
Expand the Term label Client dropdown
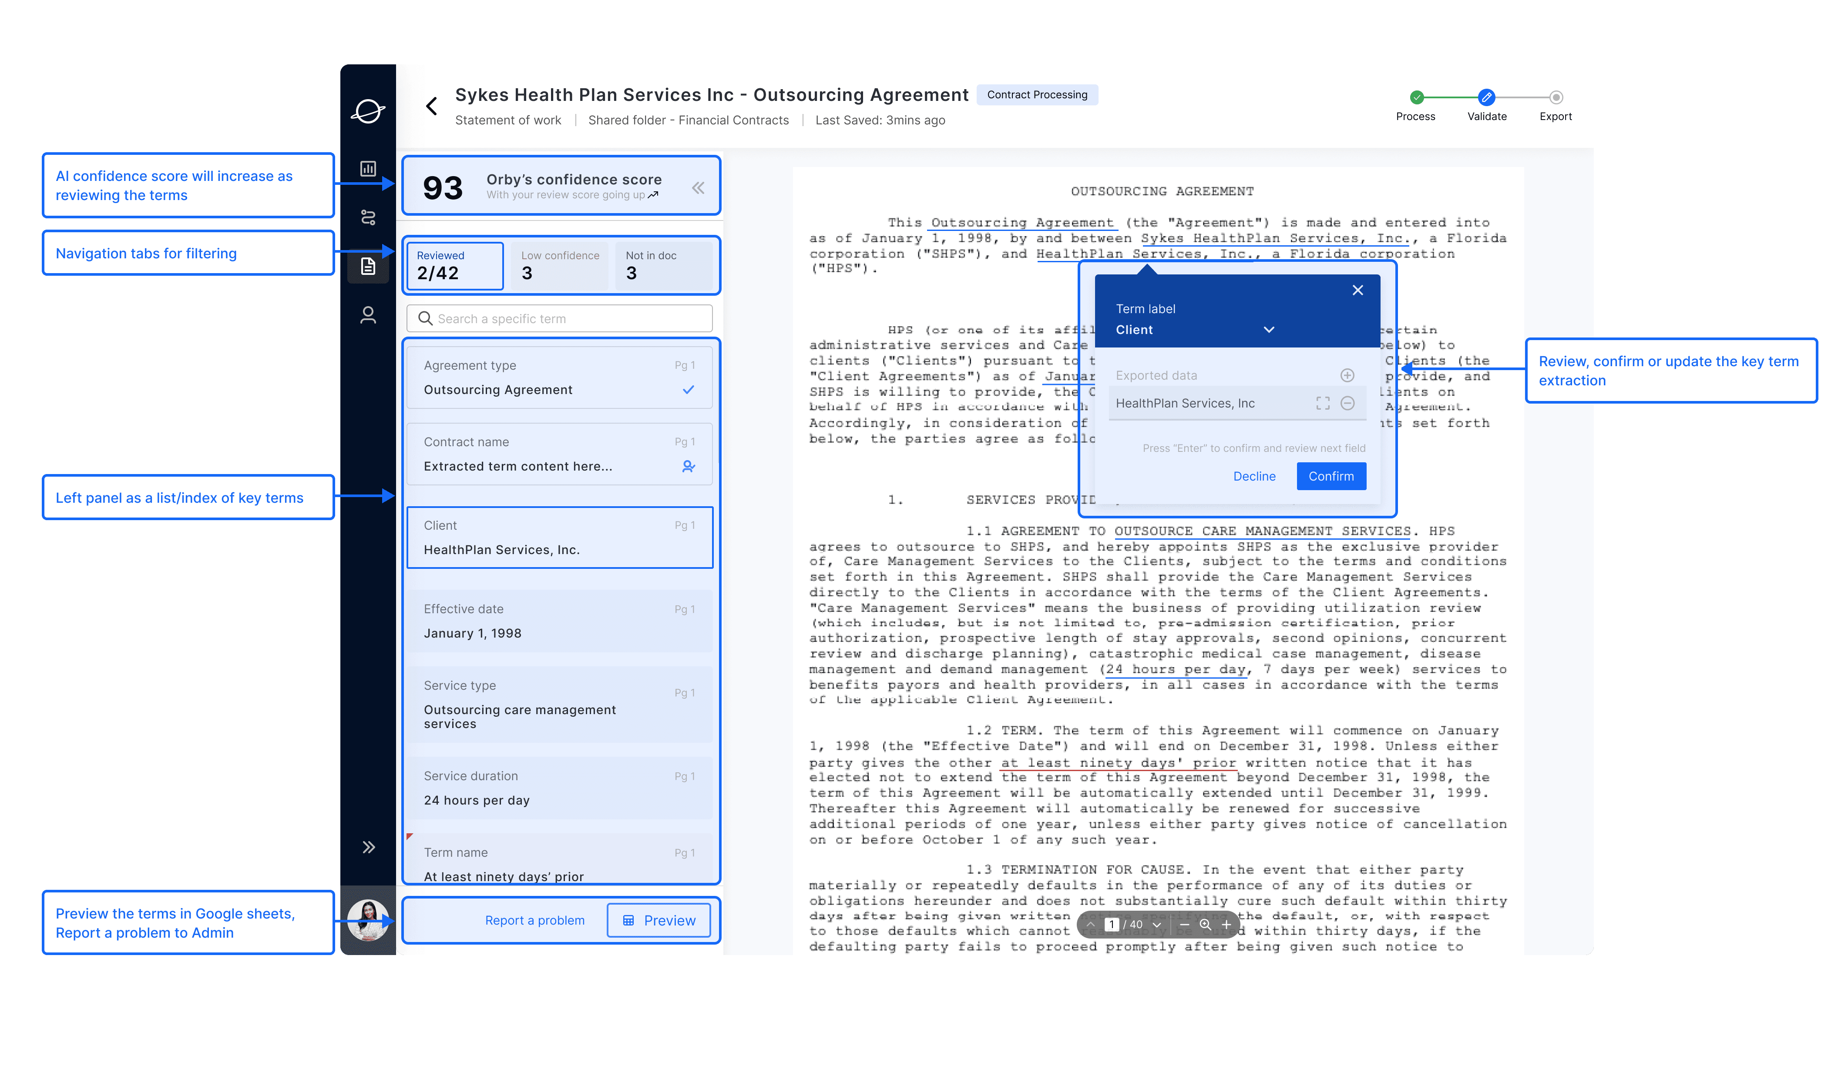(1268, 330)
